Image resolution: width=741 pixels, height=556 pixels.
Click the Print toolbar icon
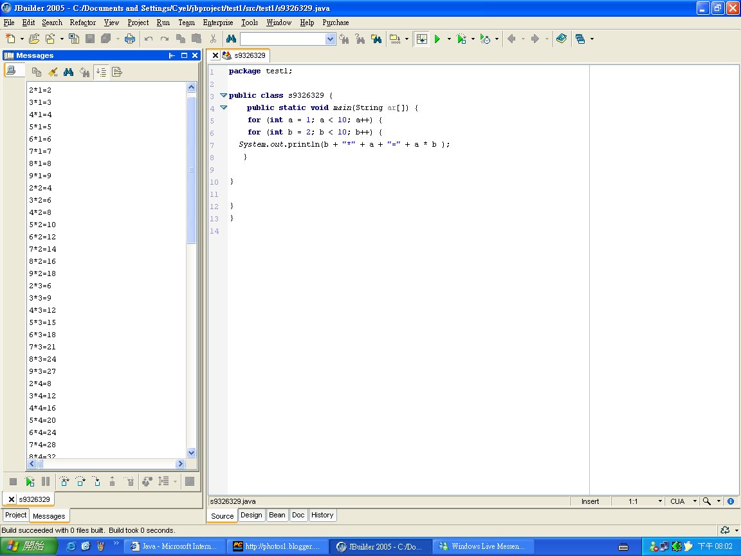coord(130,39)
